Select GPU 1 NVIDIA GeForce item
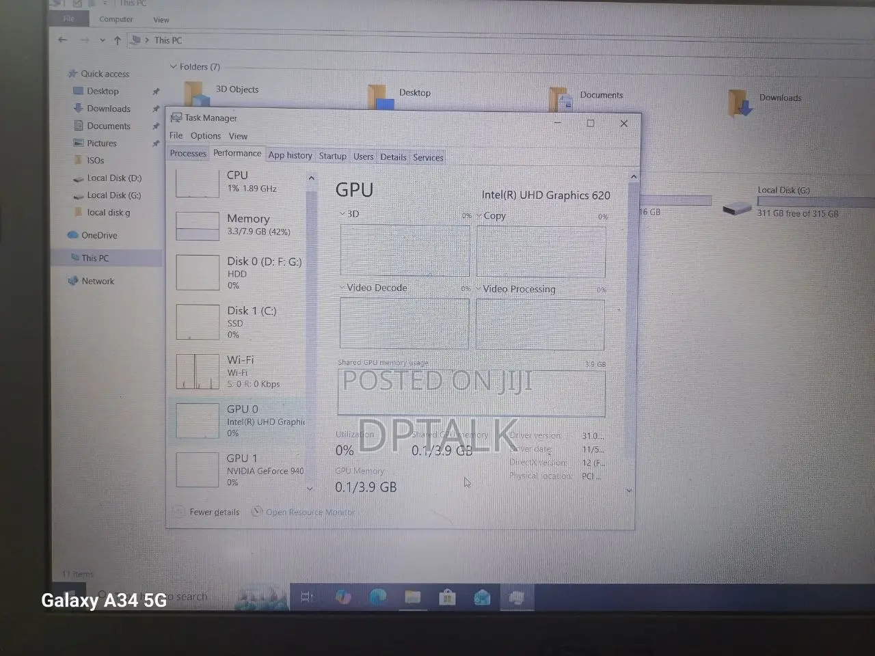Viewport: 875px width, 656px height. (x=237, y=469)
